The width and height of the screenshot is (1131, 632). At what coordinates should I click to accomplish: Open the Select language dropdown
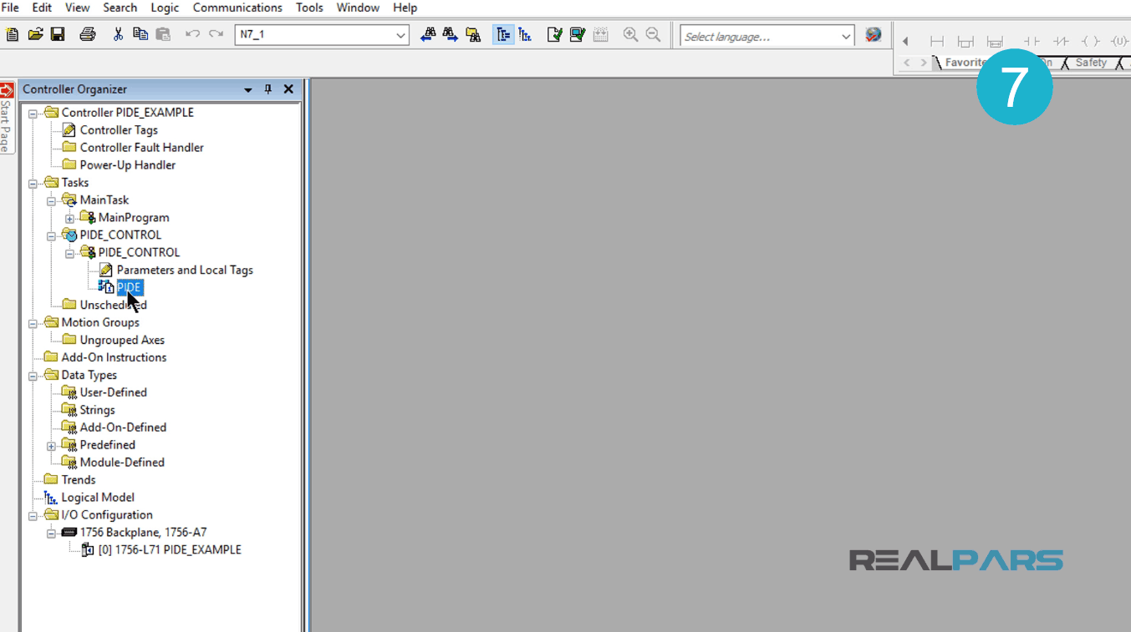(x=845, y=36)
